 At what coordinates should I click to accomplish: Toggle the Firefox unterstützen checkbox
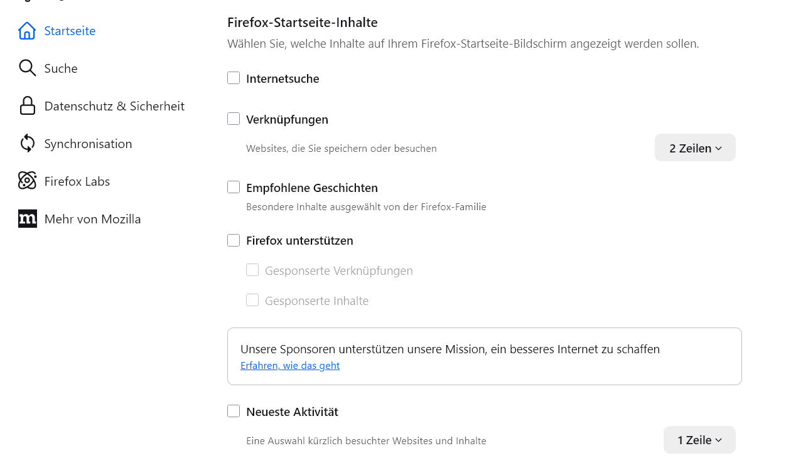tap(234, 240)
